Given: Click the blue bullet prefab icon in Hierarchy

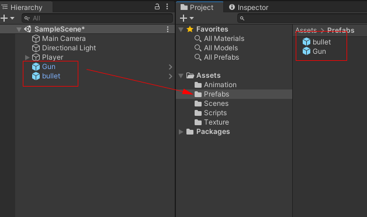Looking at the screenshot, I should point(36,76).
